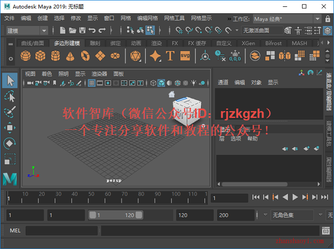
Task: Create a polygon sphere from the shelf
Action: 26,56
